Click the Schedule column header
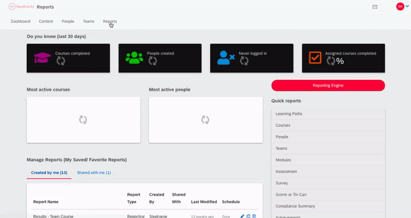Screen dimensions: 411x218 pyautogui.click(x=231, y=202)
